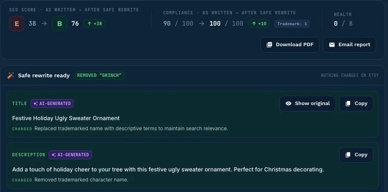Viewport: 388px width, 192px height.
Task: Click the Email report button
Action: 349,45
